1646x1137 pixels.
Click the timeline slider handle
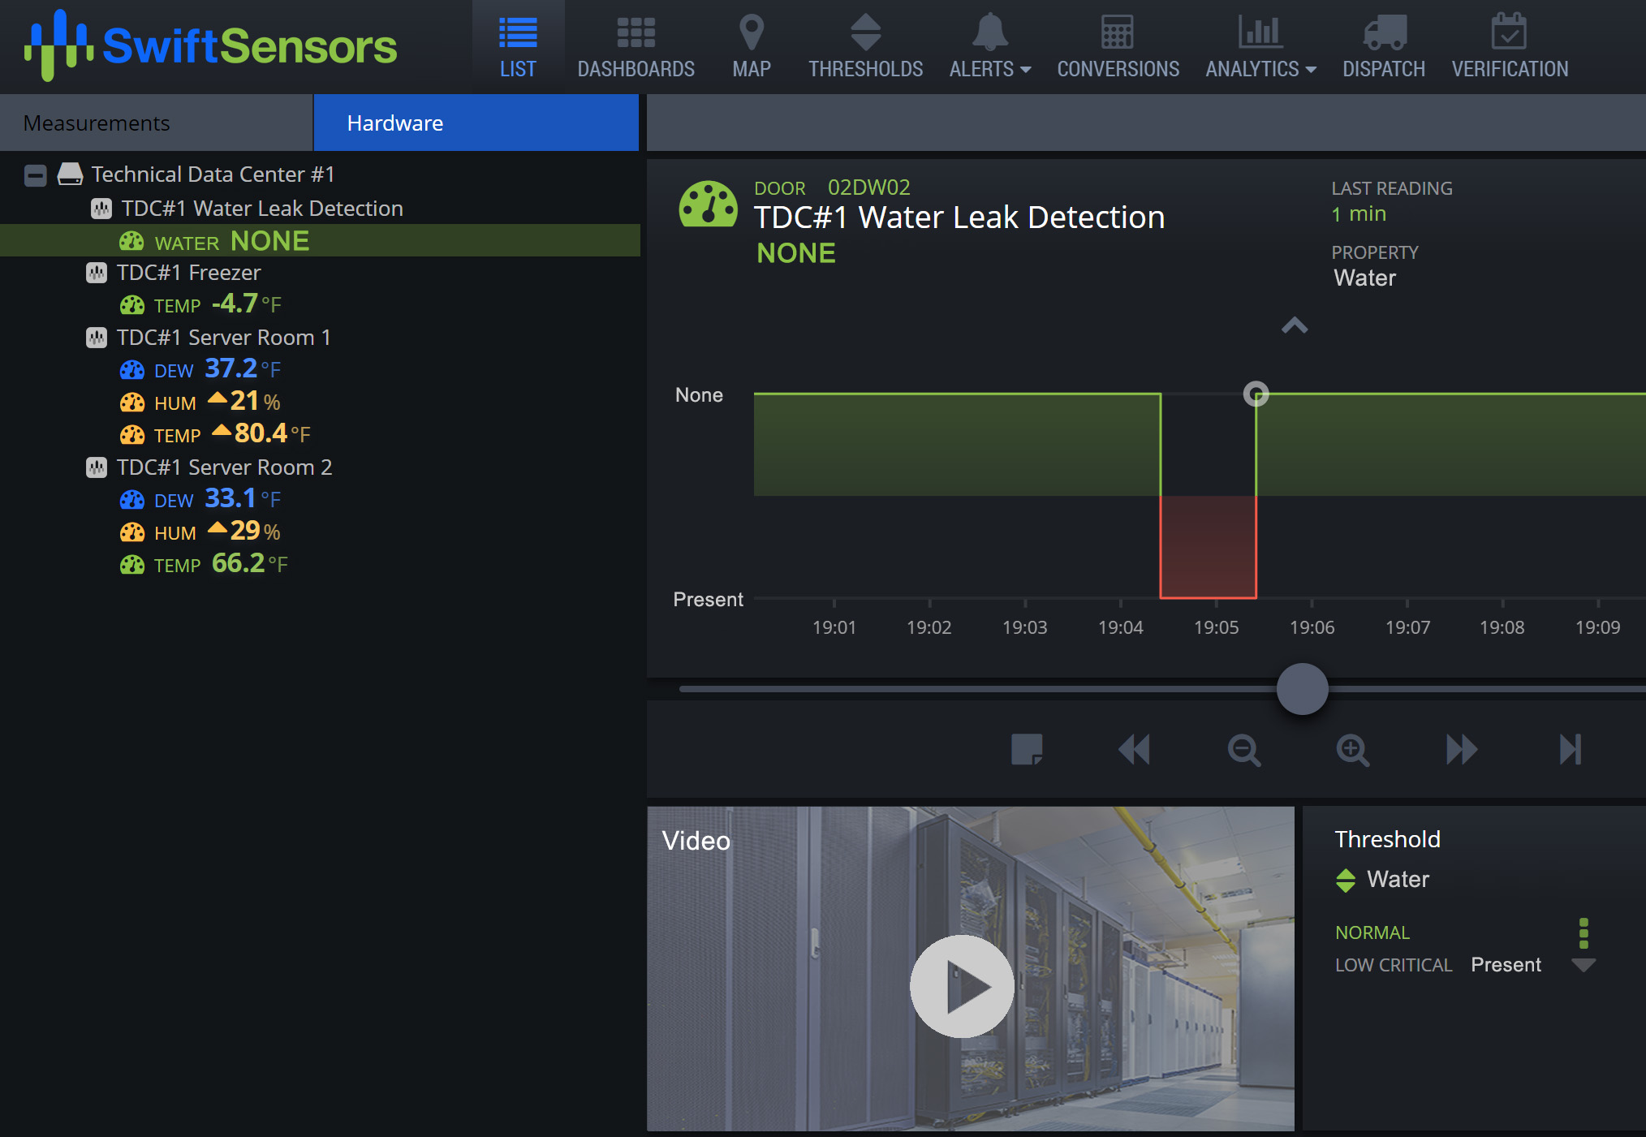click(1302, 689)
